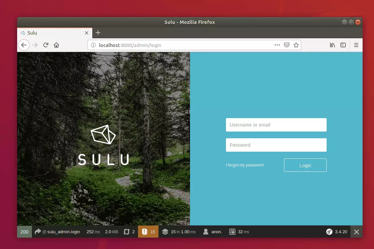Close the Symfony debug toolbar

tap(357, 232)
